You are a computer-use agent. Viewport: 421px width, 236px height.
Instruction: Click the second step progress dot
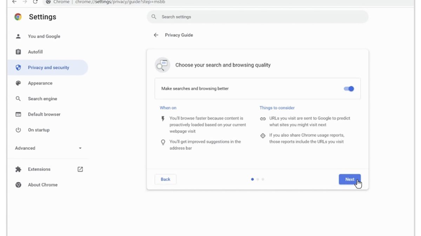258,179
